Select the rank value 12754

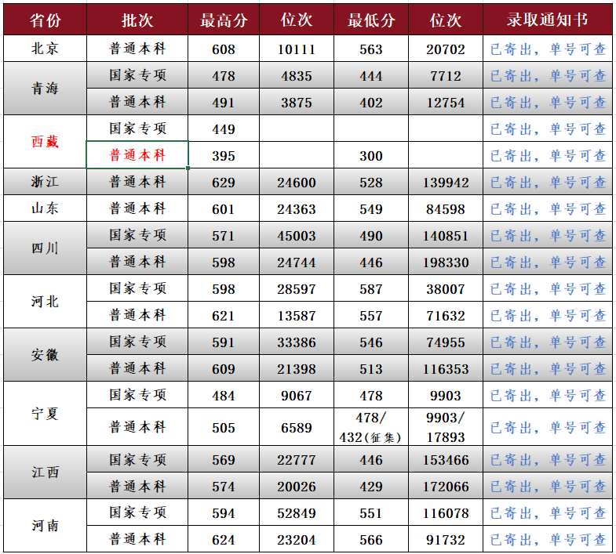(446, 103)
